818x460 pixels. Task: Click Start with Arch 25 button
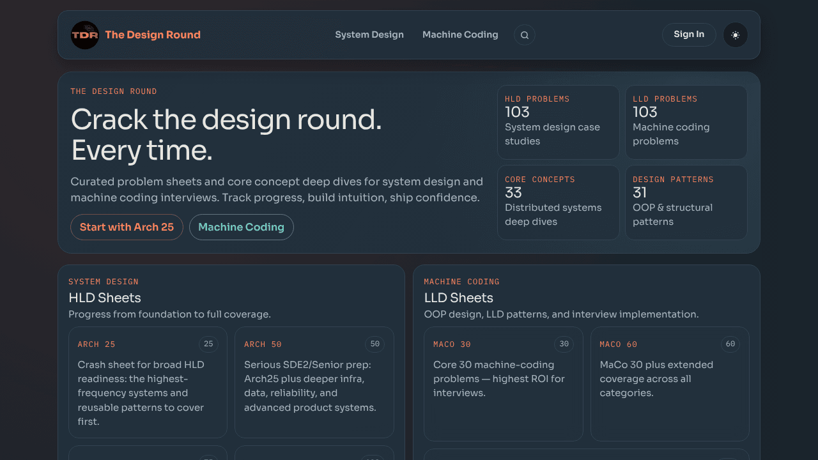click(127, 227)
